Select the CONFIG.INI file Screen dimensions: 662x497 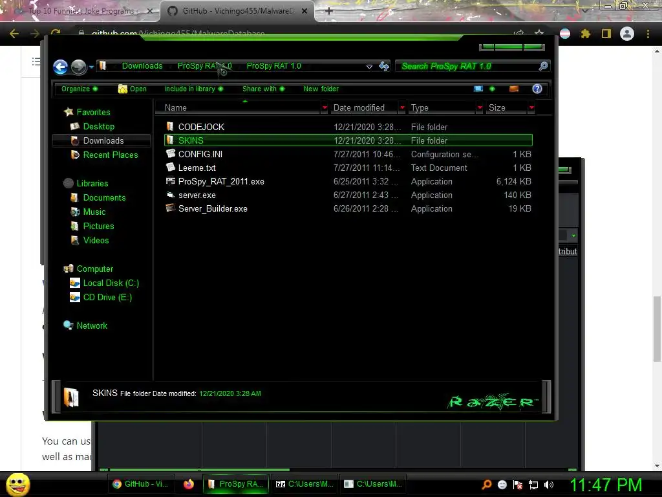pyautogui.click(x=348, y=154)
